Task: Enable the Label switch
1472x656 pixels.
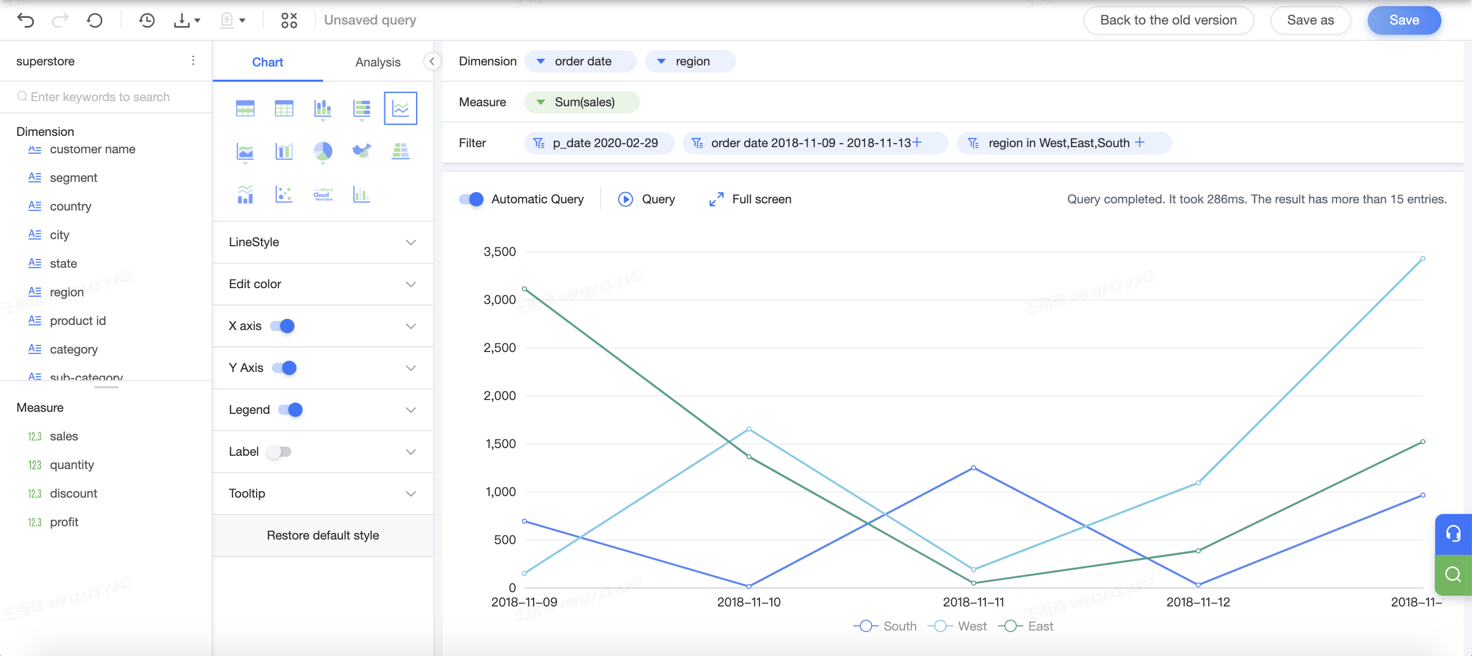Action: point(280,452)
